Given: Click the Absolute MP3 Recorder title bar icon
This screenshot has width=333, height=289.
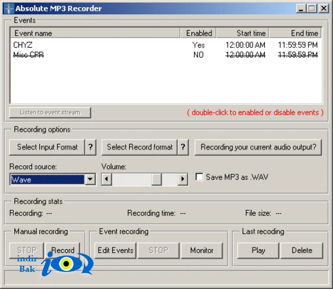Looking at the screenshot, I should (9, 9).
